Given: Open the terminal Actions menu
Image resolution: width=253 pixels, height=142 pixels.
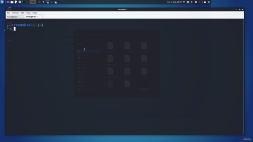Looking at the screenshot, I should point(15,13).
